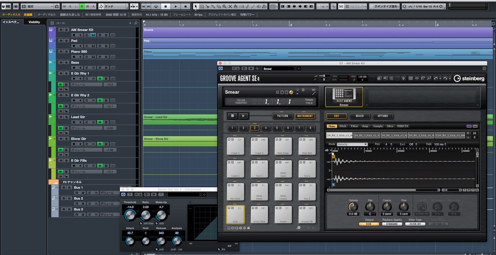The height and width of the screenshot is (255, 496).
Task: Toggle Compressor soft knee switch
Action: pyautogui.click(x=141, y=223)
